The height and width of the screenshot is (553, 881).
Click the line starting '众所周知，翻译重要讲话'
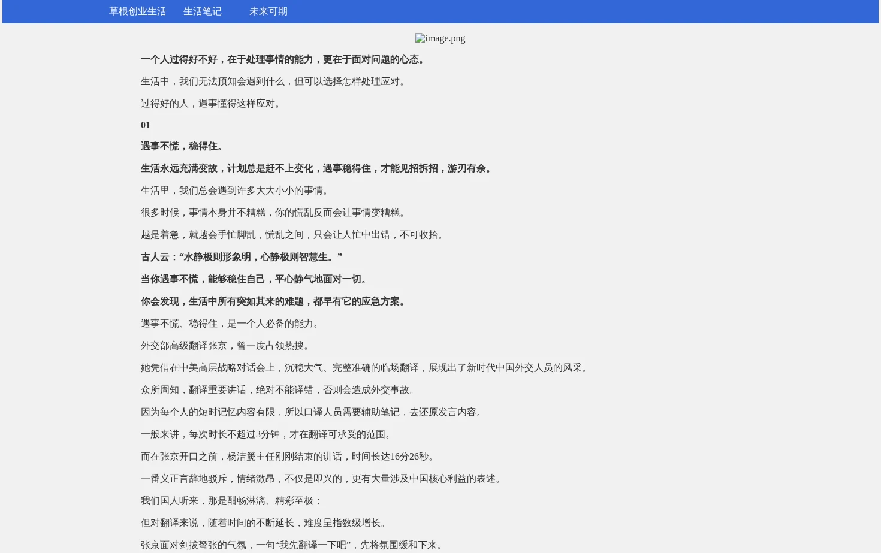click(x=279, y=390)
